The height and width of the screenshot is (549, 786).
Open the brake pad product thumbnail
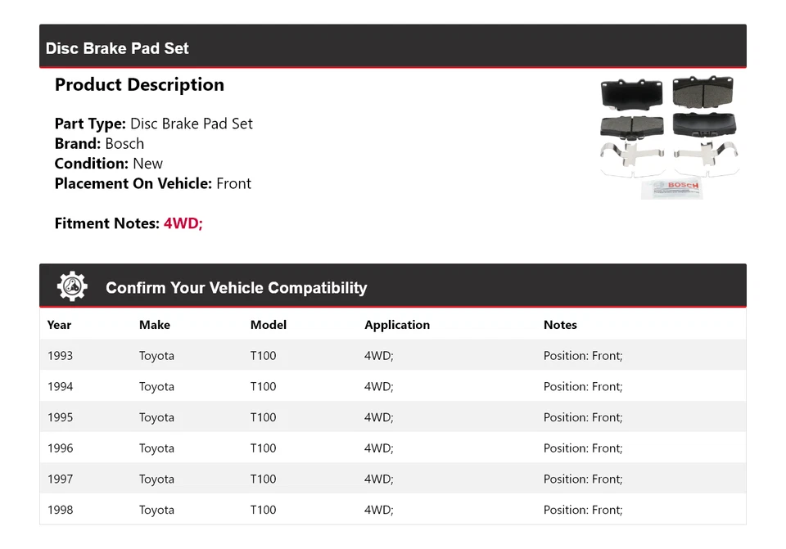click(x=670, y=137)
